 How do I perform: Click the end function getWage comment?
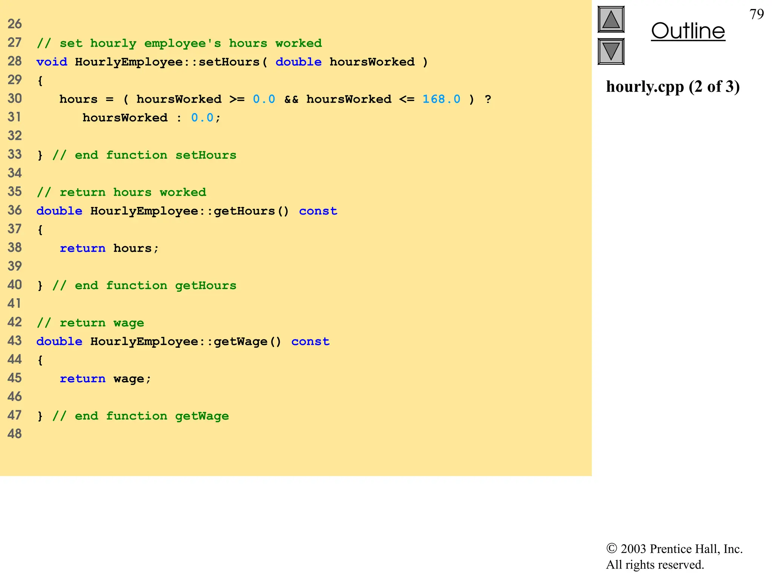(140, 416)
